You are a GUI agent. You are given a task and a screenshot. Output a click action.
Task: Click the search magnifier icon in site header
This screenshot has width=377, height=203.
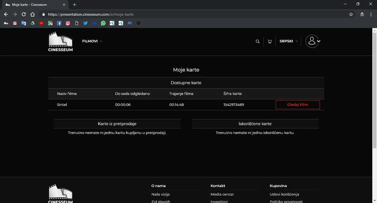point(258,41)
